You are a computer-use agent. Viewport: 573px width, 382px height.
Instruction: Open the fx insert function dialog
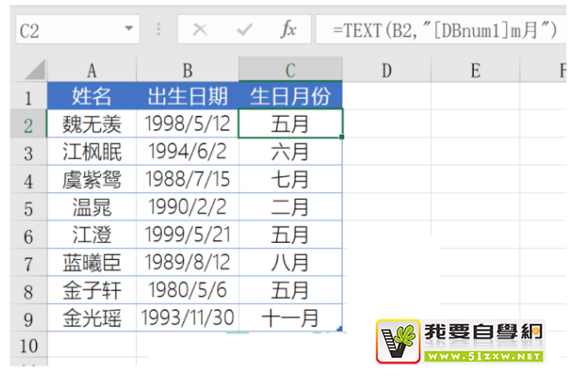(289, 30)
